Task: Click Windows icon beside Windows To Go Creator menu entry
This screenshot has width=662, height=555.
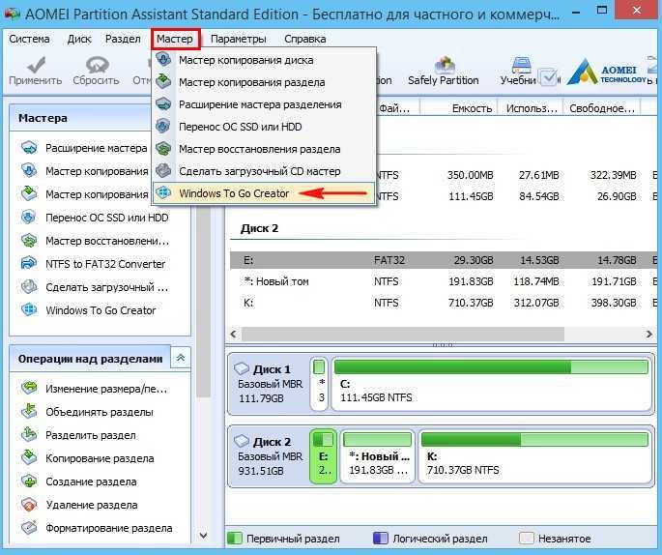Action: (163, 193)
